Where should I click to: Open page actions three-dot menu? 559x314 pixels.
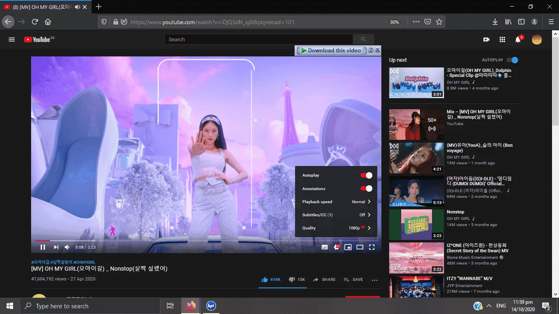coord(416,22)
